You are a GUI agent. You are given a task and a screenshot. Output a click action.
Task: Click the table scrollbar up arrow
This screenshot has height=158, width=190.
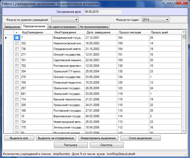(x=184, y=32)
